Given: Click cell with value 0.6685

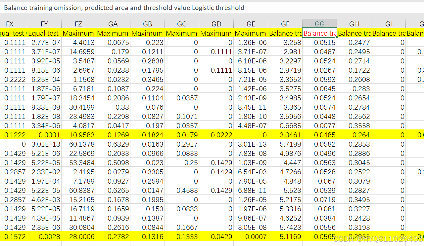Looking at the screenshot, I should [285, 126].
